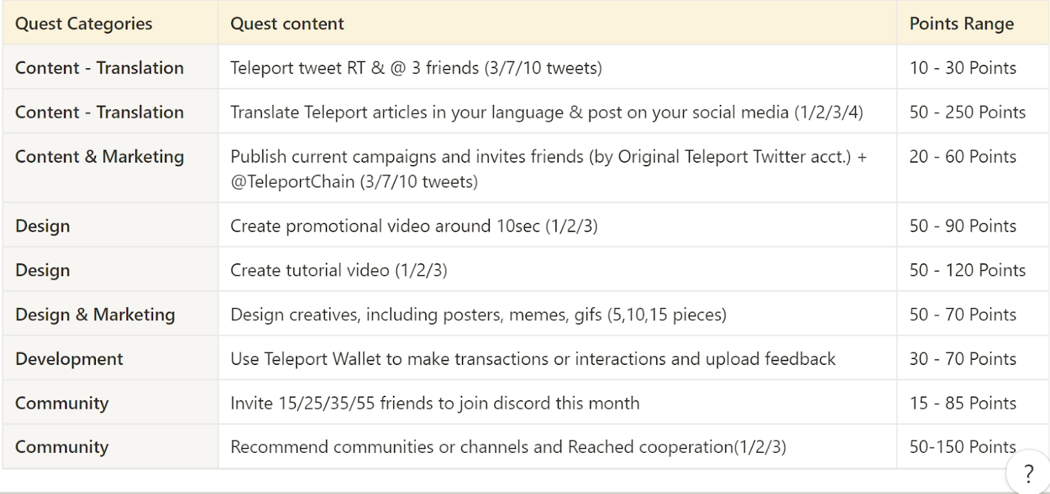Select the Quest Categories column header
Viewport: 1050px width, 494px height.
click(110, 23)
